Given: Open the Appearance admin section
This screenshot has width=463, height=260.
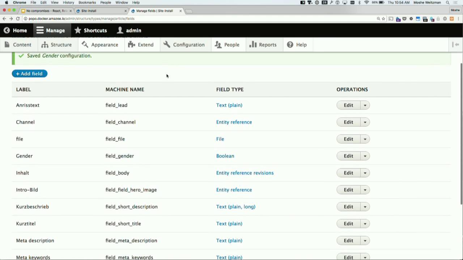Looking at the screenshot, I should pyautogui.click(x=100, y=45).
